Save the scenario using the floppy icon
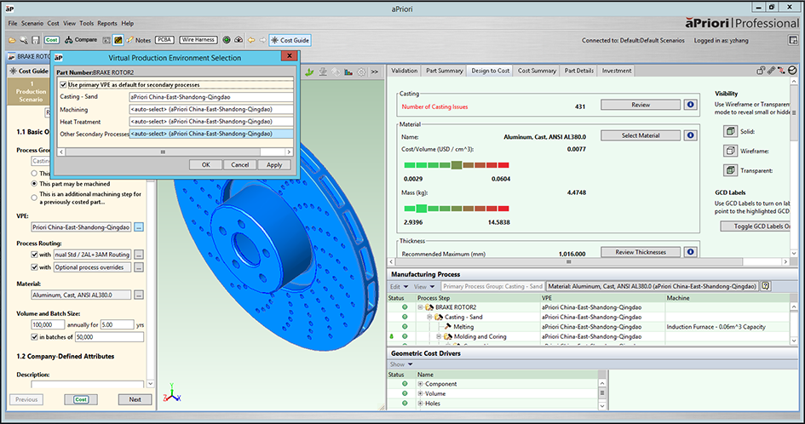This screenshot has width=805, height=424. tap(36, 40)
